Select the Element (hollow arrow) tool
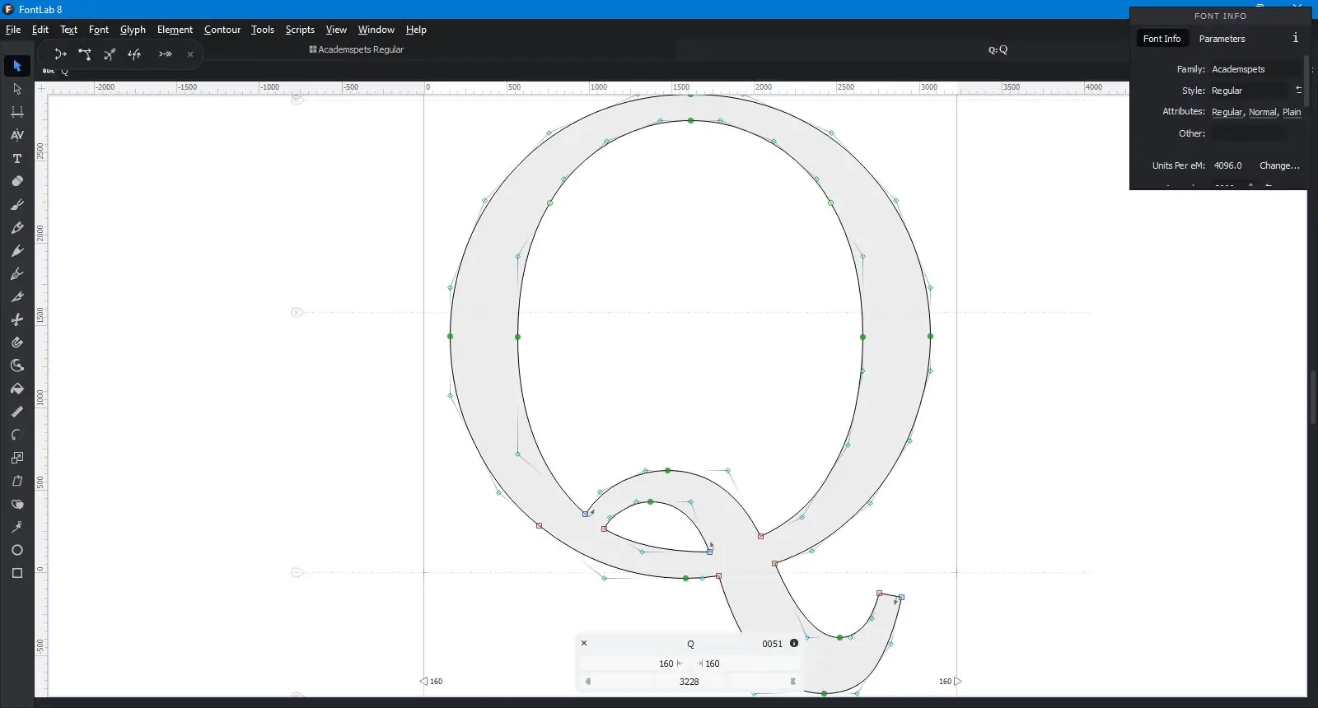The width and height of the screenshot is (1318, 708). click(x=17, y=88)
